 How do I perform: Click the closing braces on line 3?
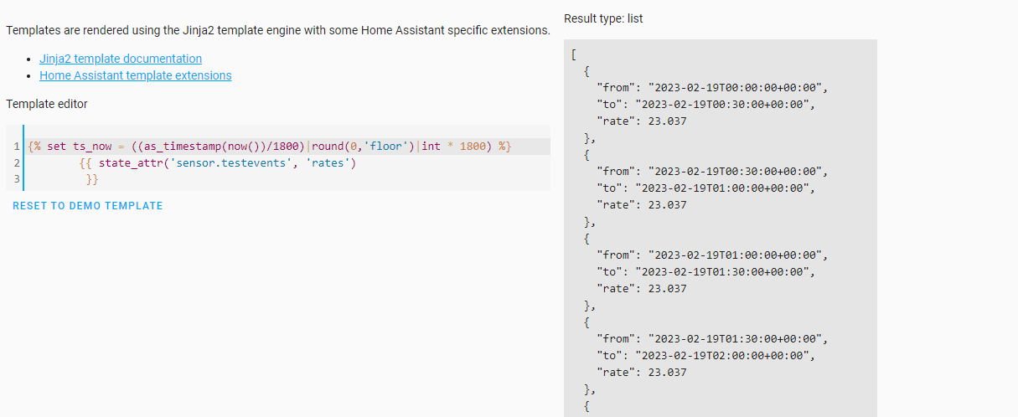92,179
